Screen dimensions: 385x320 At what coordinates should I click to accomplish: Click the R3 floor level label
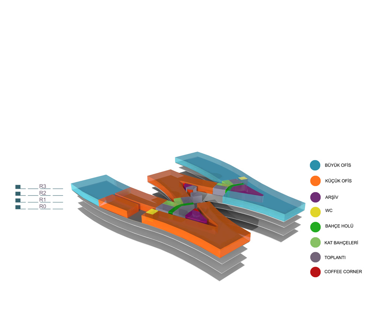(x=42, y=186)
